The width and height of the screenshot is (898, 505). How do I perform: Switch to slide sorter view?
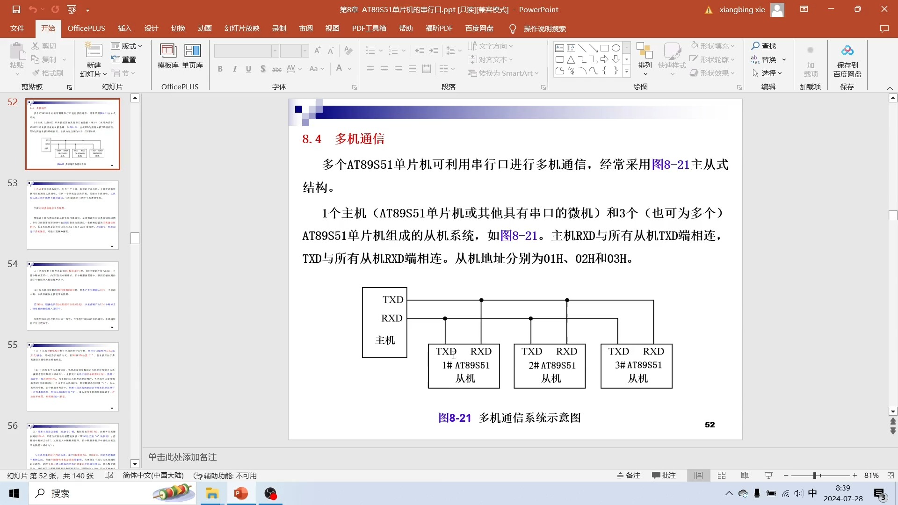click(x=722, y=476)
